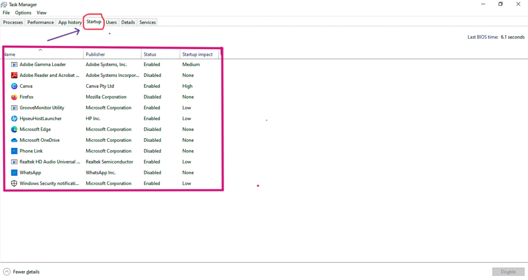Select the Canva app icon
Screen dimensions: 528x280
click(14, 86)
